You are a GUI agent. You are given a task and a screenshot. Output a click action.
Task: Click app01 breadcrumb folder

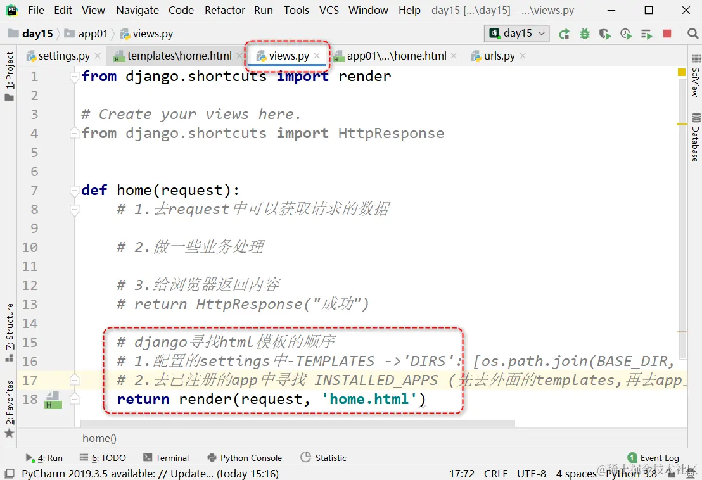(86, 34)
